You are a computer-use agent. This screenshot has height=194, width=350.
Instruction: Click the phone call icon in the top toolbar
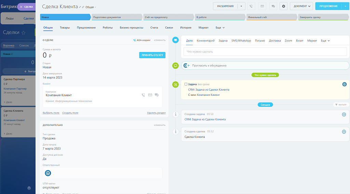pos(252,6)
